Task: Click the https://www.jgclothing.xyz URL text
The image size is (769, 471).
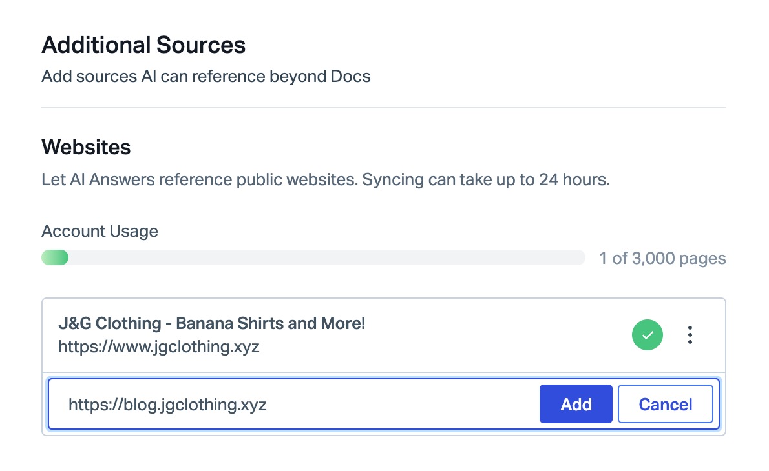Action: coord(159,347)
